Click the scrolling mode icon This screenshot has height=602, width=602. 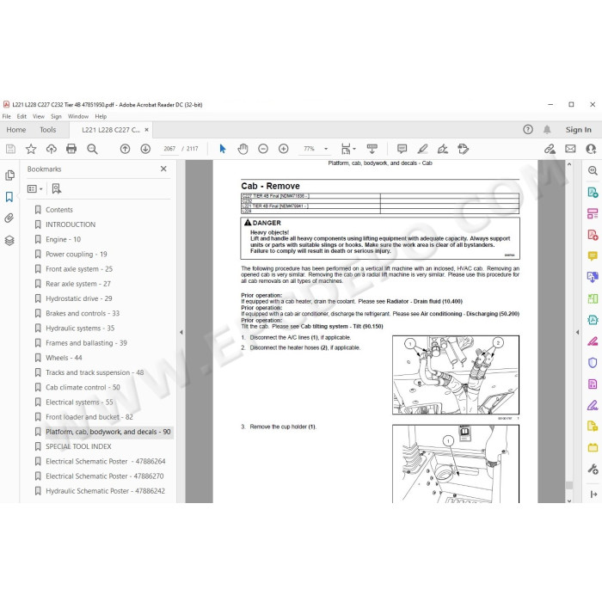coord(372,149)
